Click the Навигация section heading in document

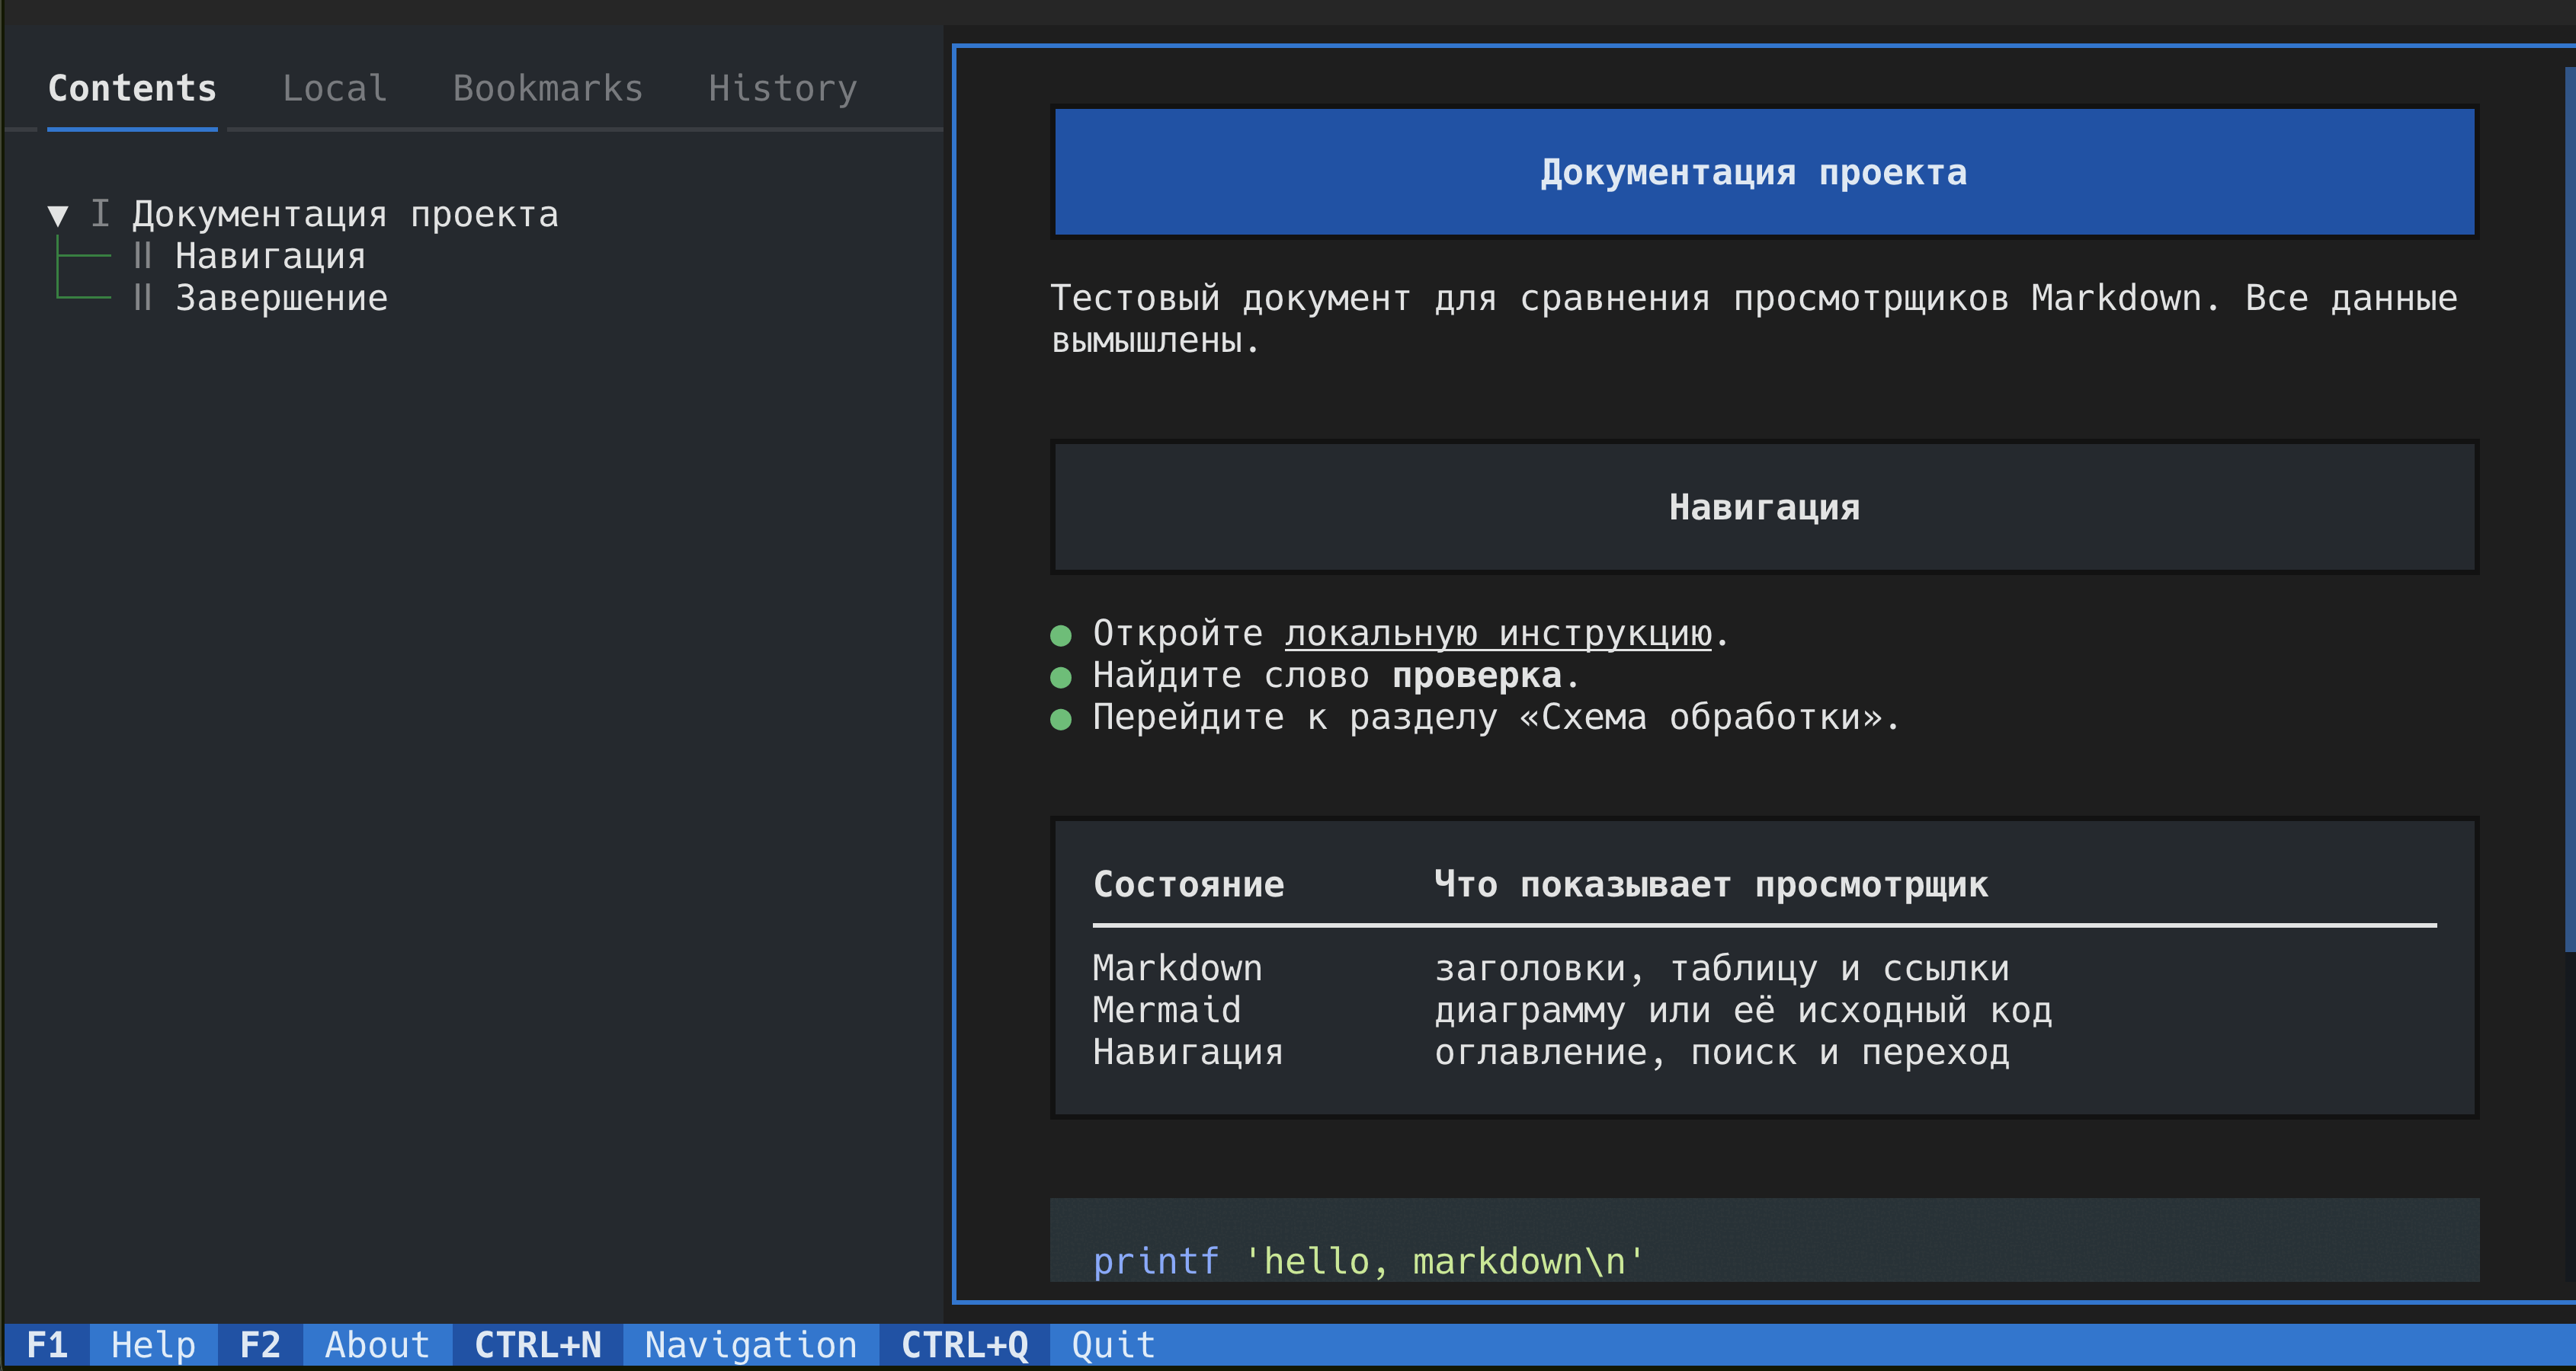coord(1764,507)
